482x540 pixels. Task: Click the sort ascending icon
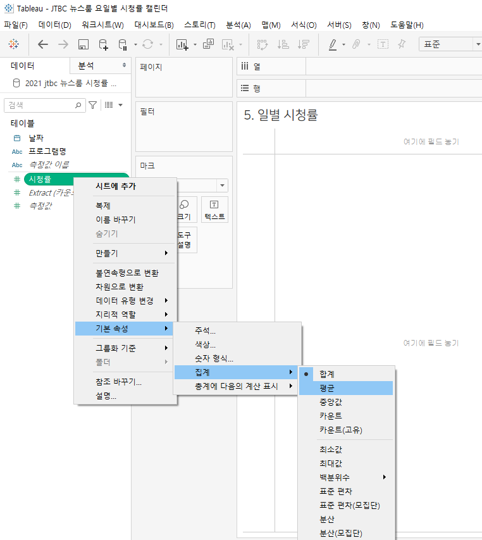click(283, 44)
